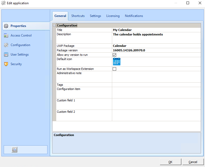Click the Tags input field

pos(156,85)
